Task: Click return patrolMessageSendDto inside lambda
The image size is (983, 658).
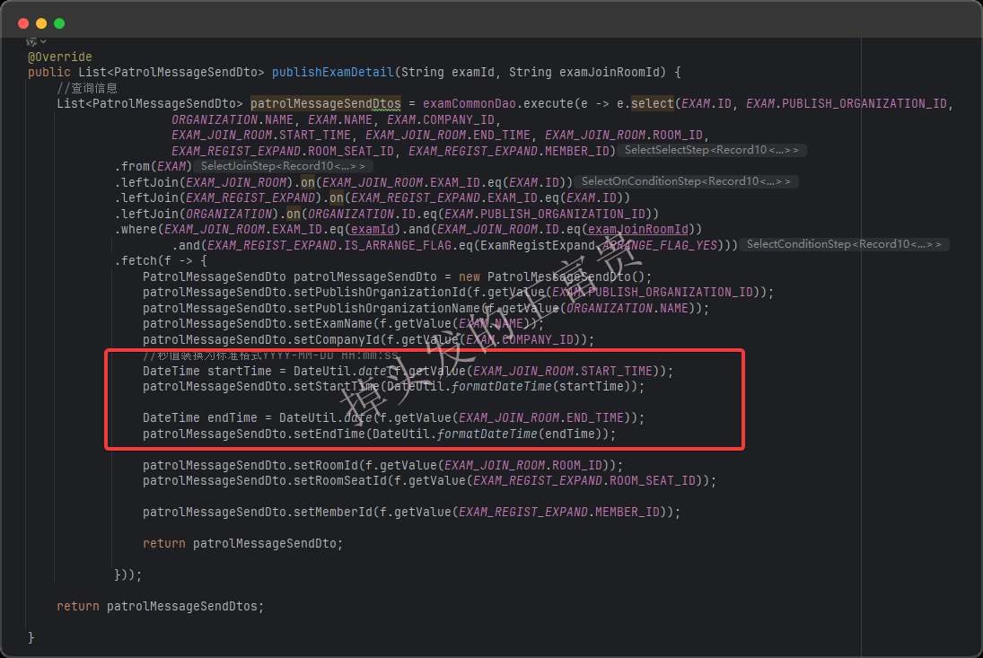Action: point(242,543)
